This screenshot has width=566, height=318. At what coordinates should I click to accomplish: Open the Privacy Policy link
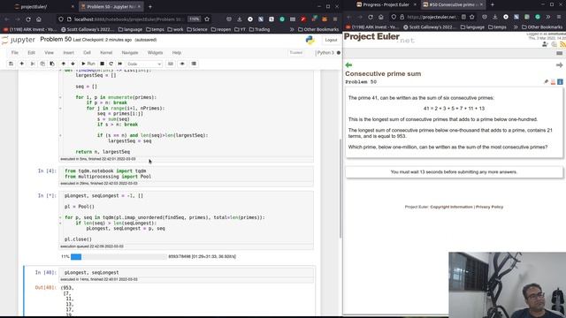point(489,207)
